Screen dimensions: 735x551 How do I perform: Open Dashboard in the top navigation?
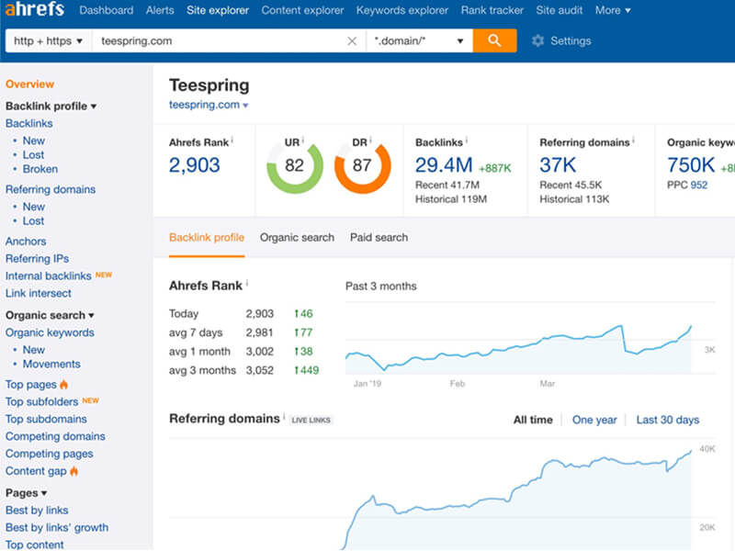pos(107,10)
